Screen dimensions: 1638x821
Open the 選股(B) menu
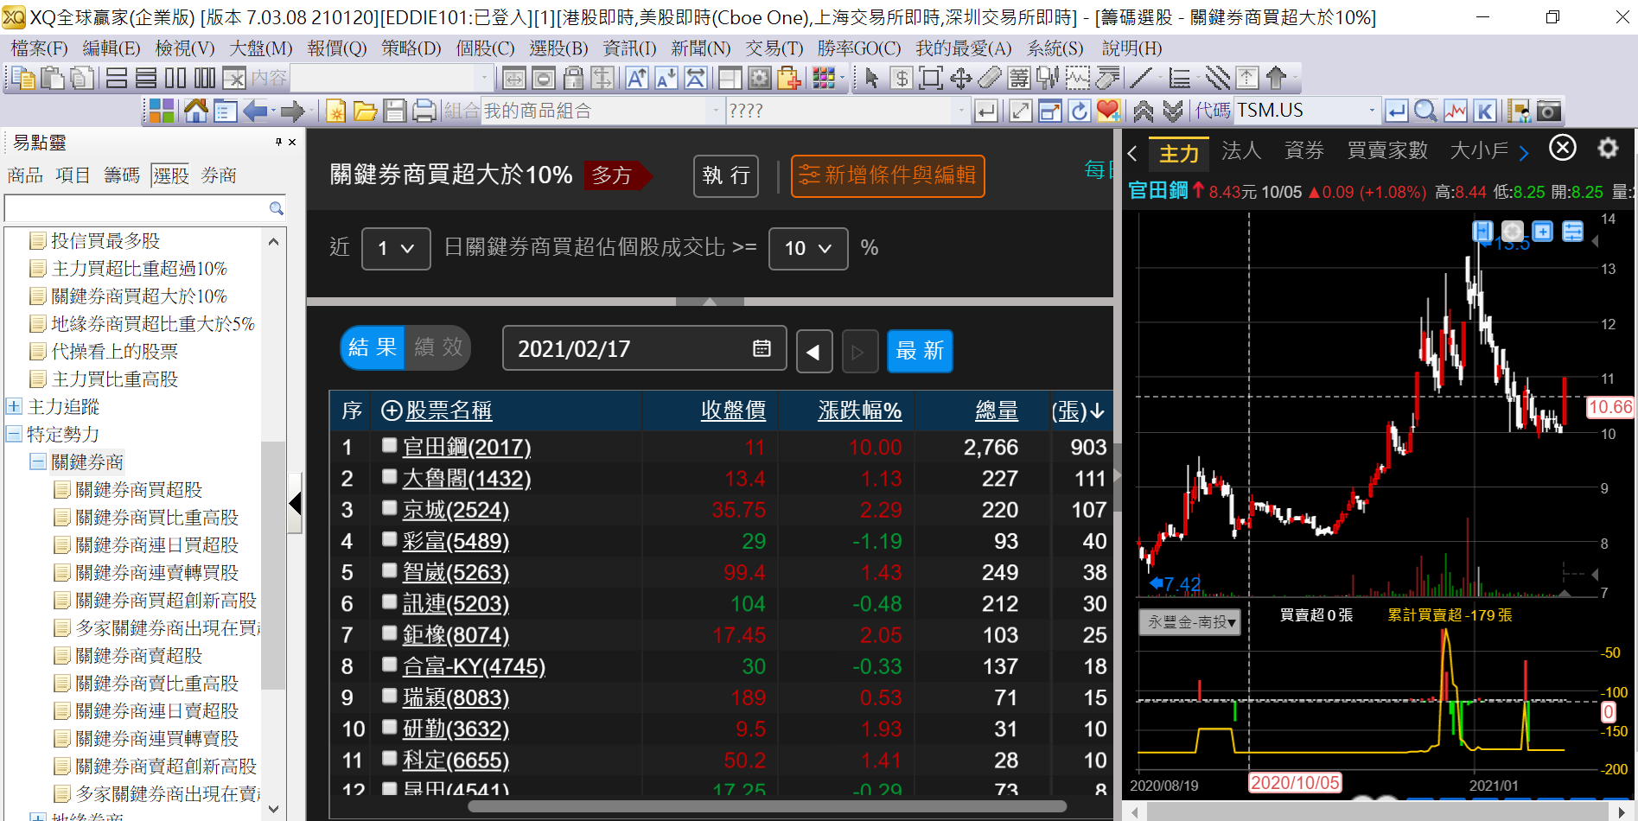coord(558,48)
